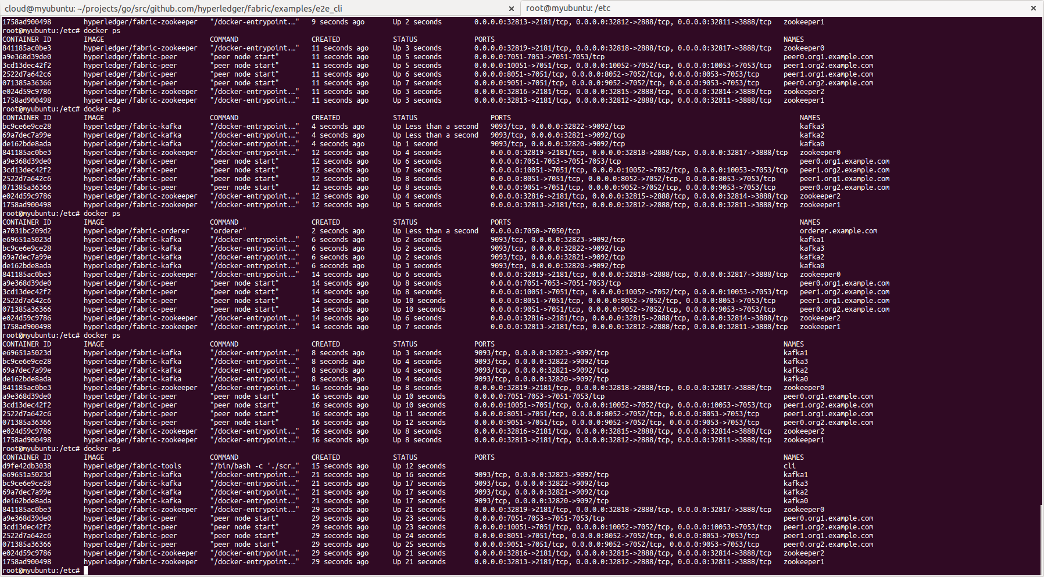Image resolution: width=1044 pixels, height=577 pixels.
Task: Click the container name orderer.example.com
Action: click(x=838, y=231)
